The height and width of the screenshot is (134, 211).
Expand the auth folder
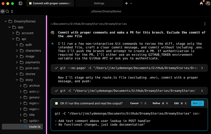click(17, 45)
